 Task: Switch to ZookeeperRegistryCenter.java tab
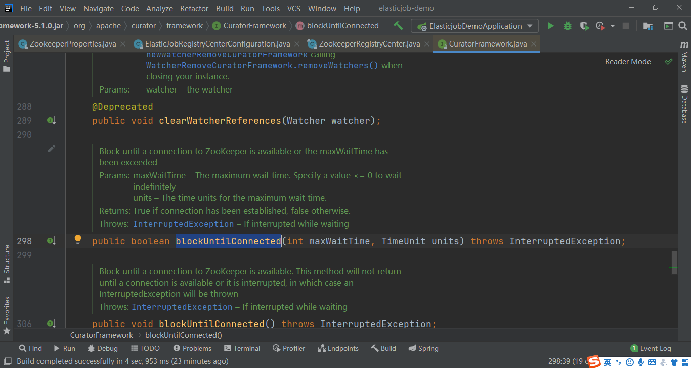click(369, 44)
